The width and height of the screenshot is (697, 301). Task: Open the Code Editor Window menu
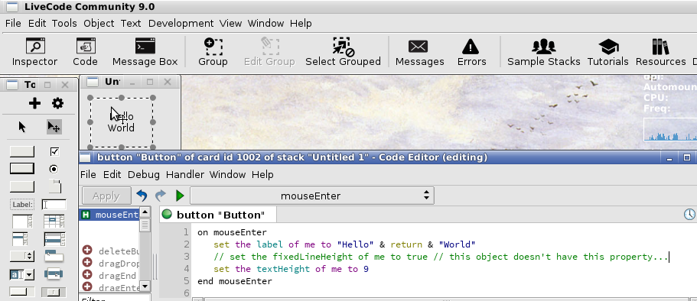point(227,174)
